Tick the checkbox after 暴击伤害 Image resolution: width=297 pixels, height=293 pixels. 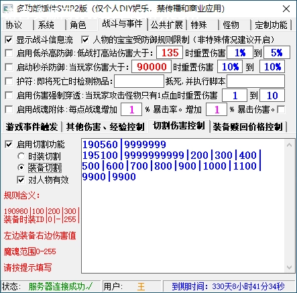[x=281, y=109]
